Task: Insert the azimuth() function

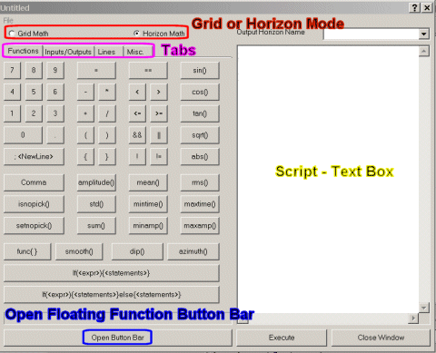Action: [x=193, y=251]
